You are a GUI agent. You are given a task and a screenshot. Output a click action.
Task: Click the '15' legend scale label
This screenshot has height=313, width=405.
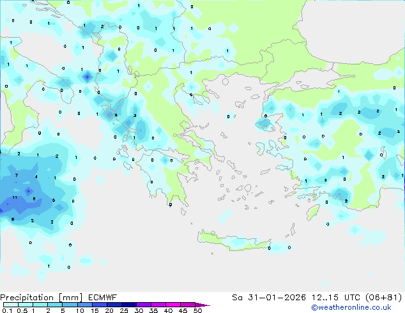click(95, 310)
